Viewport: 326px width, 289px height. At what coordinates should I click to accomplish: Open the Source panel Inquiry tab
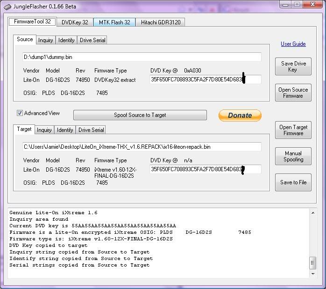coord(45,40)
